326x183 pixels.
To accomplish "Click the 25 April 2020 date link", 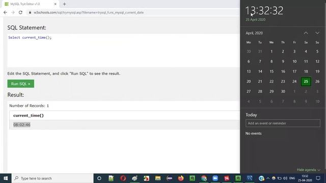I will click(256, 19).
